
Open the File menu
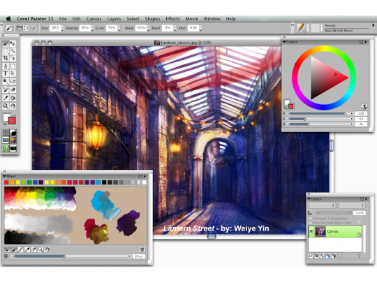[63, 19]
